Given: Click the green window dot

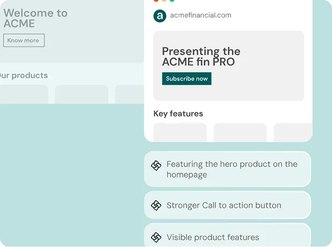Looking at the screenshot, I should (x=172, y=1).
